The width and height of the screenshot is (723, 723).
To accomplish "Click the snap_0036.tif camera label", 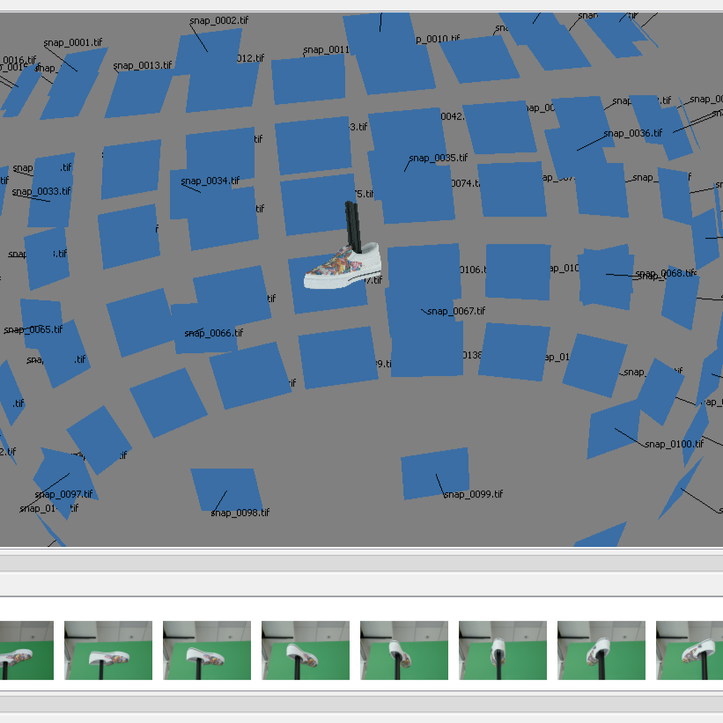I will point(632,133).
